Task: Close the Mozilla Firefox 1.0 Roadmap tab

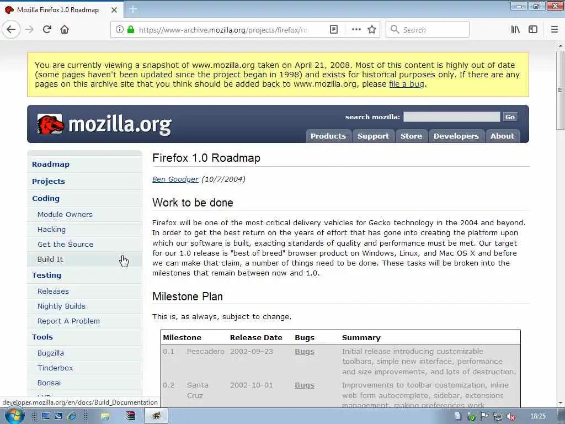Action: pos(114,10)
